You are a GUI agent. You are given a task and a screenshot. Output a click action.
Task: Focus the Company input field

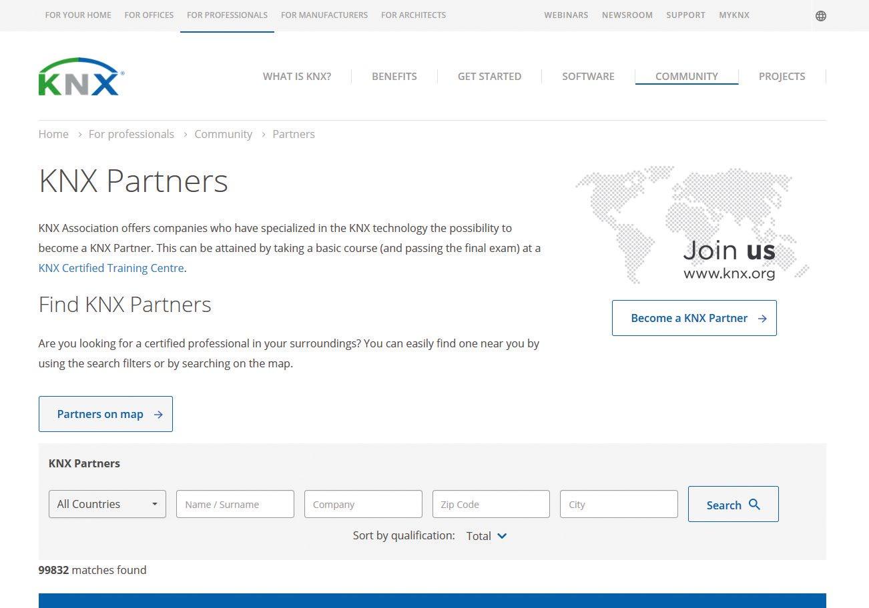tap(363, 504)
